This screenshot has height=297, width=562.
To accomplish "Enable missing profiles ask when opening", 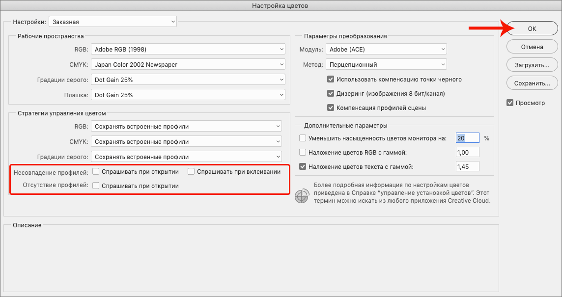I will coord(96,186).
